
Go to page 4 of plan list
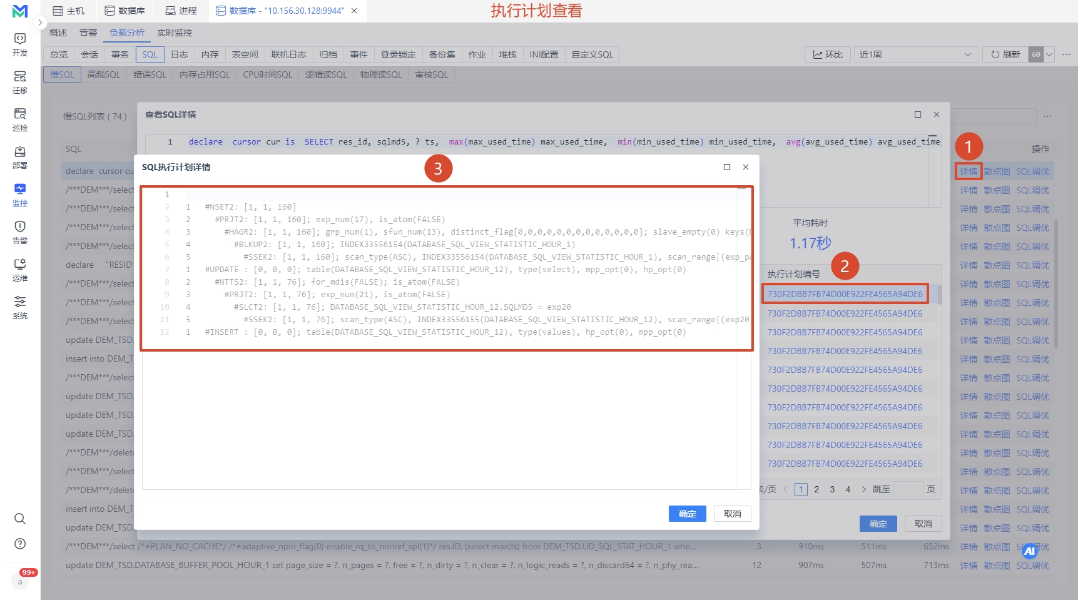[x=848, y=489]
